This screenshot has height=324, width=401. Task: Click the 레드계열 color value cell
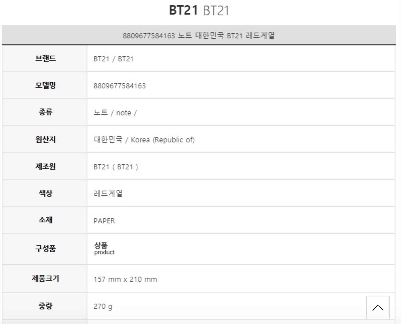pyautogui.click(x=108, y=193)
